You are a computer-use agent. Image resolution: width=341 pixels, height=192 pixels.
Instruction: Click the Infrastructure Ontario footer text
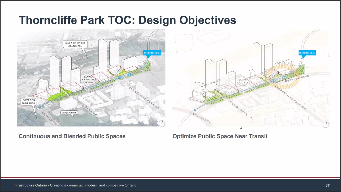(x=75, y=185)
